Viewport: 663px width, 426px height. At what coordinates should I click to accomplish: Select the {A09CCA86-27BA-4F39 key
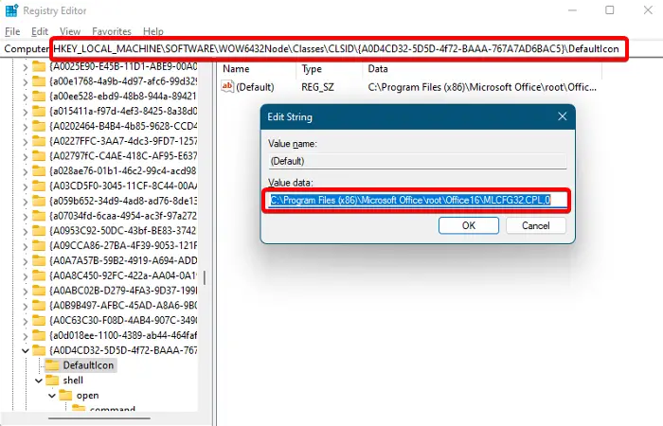point(123,245)
